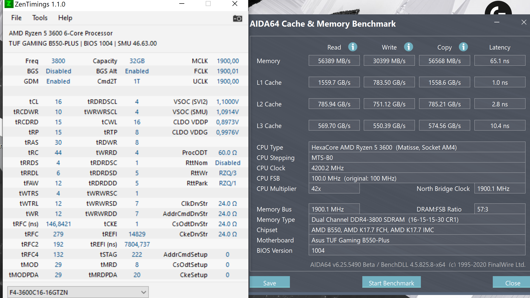Open the F4-3600C16-16GTZN module dropdown
The width and height of the screenshot is (530, 298).
[x=78, y=292]
